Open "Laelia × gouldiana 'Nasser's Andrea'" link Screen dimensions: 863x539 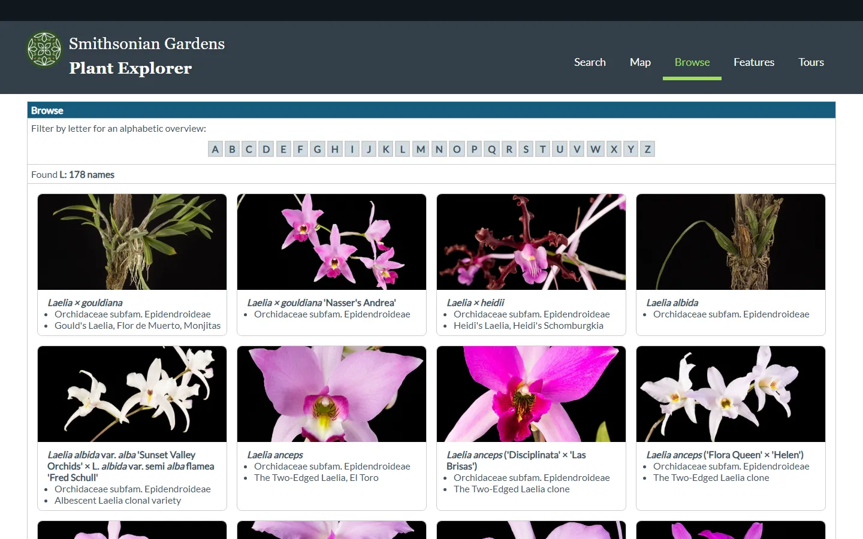click(x=321, y=303)
